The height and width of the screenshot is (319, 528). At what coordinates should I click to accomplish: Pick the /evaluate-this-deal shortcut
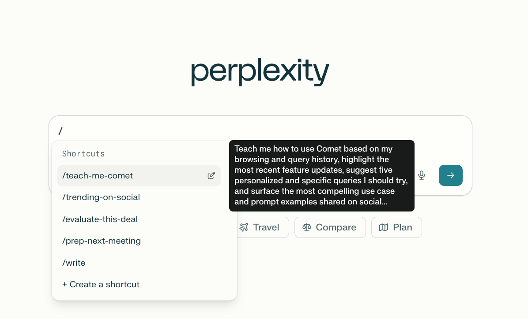(100, 219)
